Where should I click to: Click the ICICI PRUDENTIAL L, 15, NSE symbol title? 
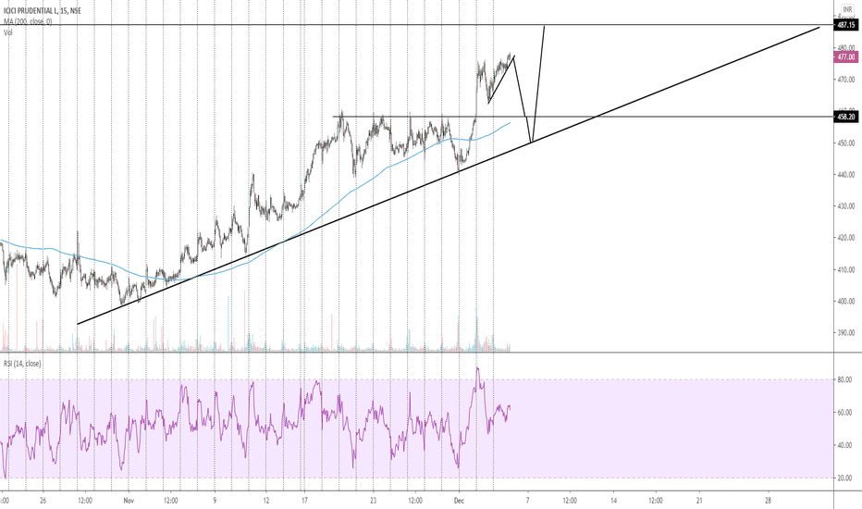(x=43, y=11)
